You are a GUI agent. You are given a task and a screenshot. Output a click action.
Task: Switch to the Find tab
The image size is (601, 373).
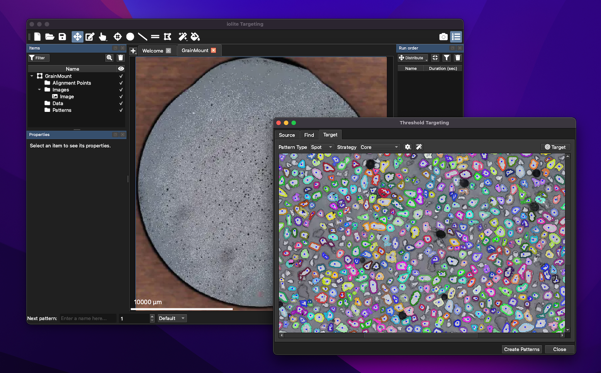[309, 135]
